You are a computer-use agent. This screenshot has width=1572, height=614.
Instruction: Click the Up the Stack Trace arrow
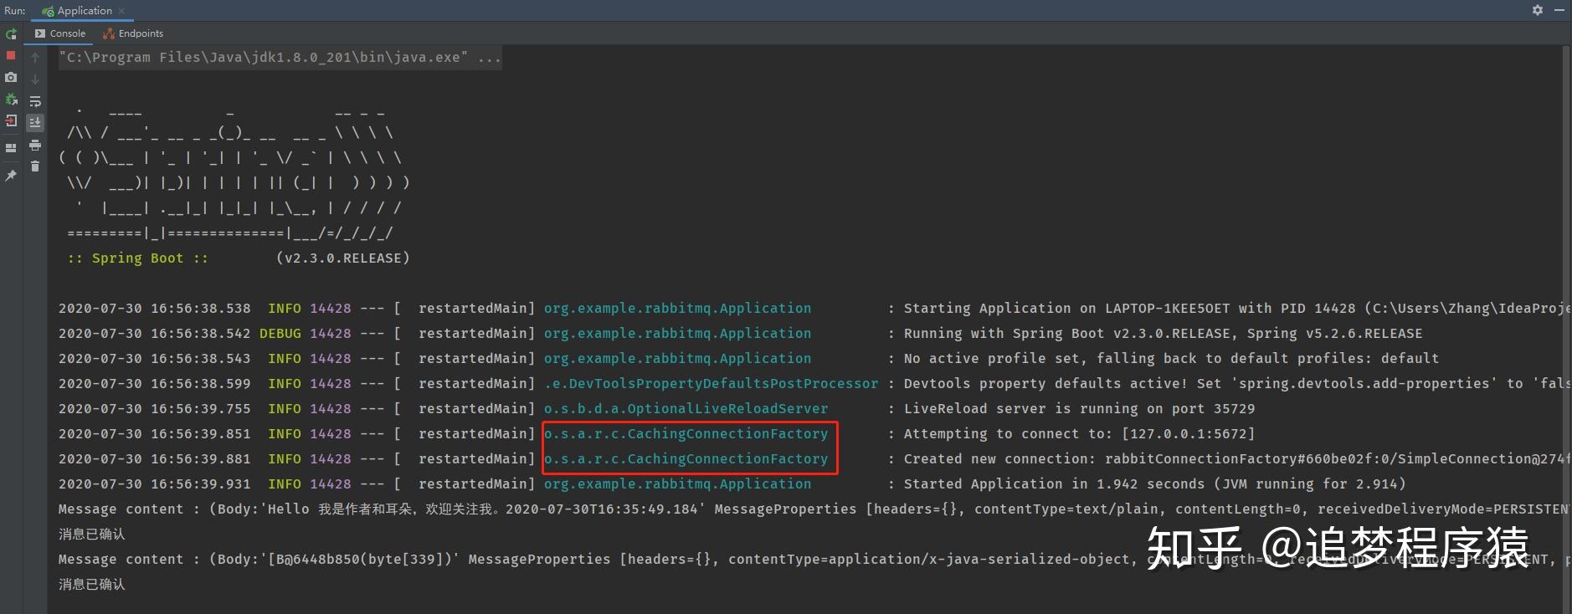pos(35,57)
